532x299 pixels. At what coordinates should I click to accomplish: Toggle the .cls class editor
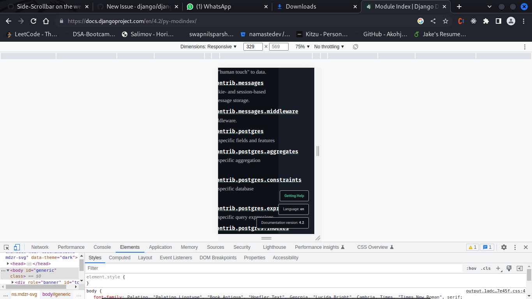pyautogui.click(x=485, y=268)
